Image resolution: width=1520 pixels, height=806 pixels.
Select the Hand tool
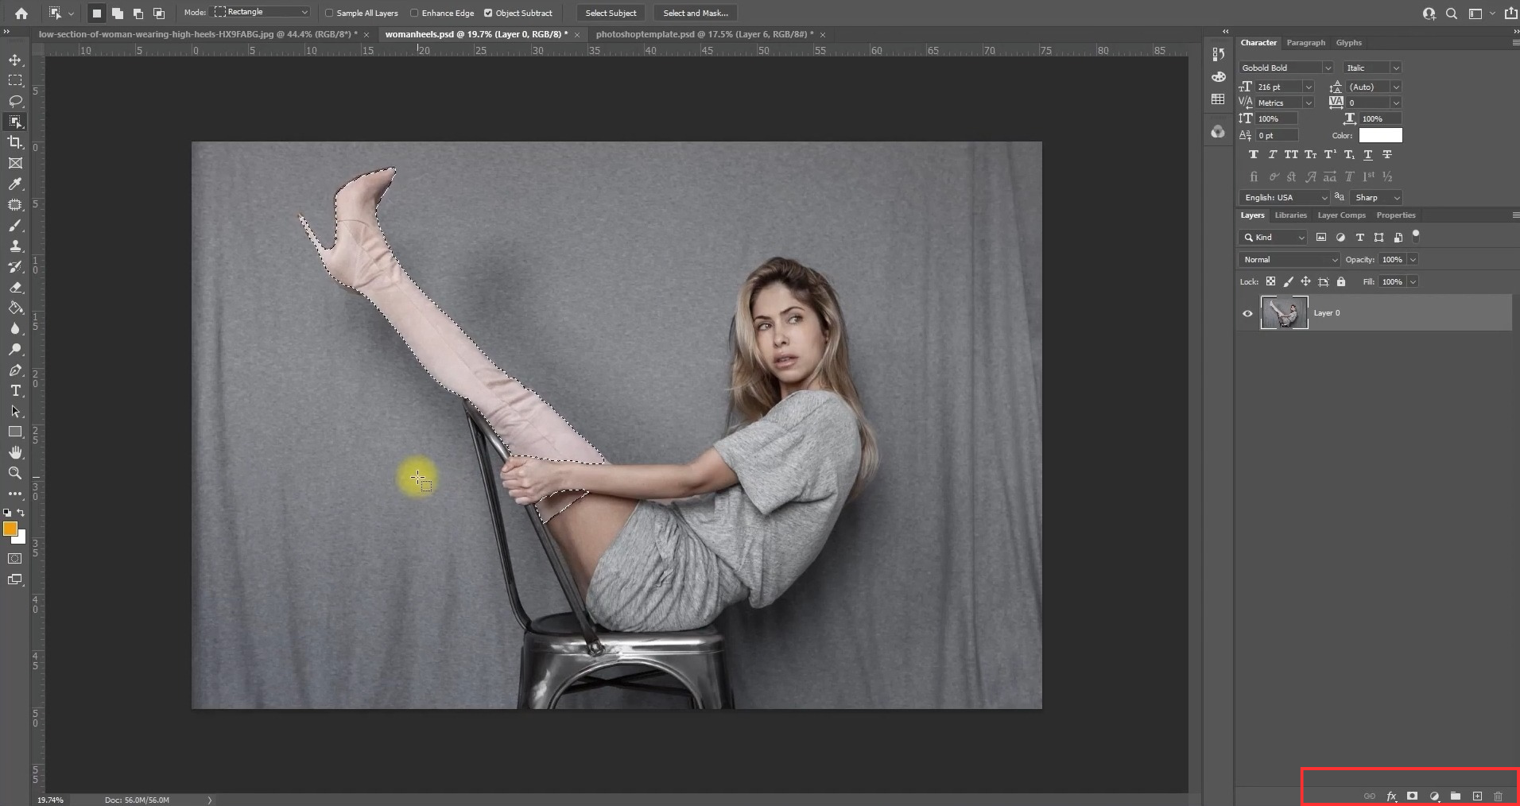point(15,452)
